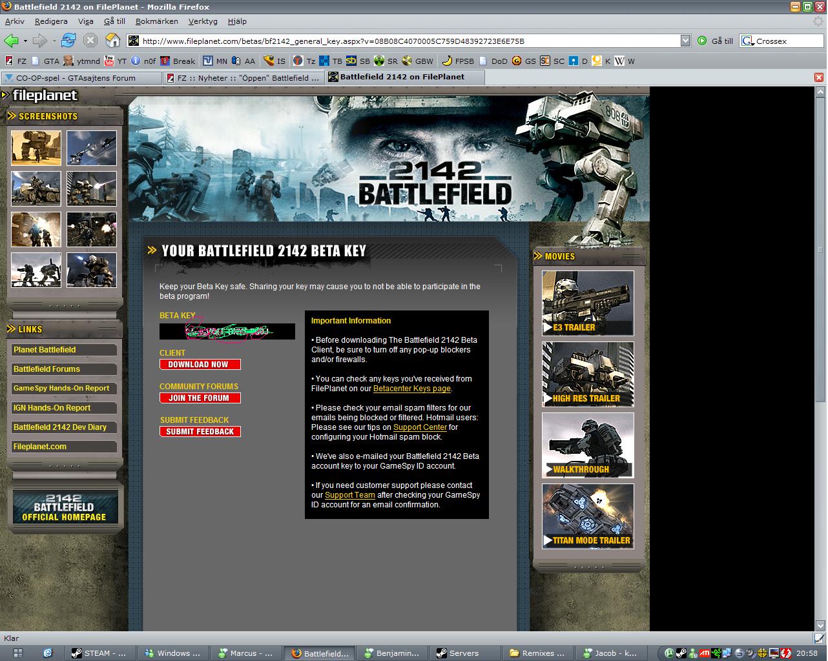This screenshot has height=661, width=828.
Task: Open the URL history dropdown arrow
Action: (685, 41)
